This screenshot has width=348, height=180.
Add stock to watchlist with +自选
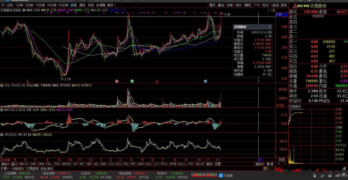tap(275, 5)
